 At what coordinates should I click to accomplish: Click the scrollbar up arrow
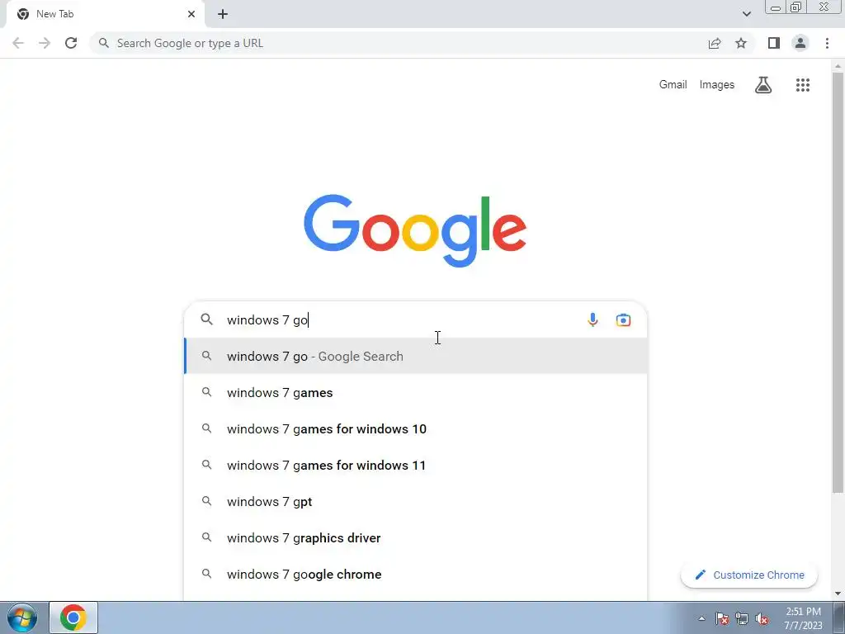coord(838,66)
